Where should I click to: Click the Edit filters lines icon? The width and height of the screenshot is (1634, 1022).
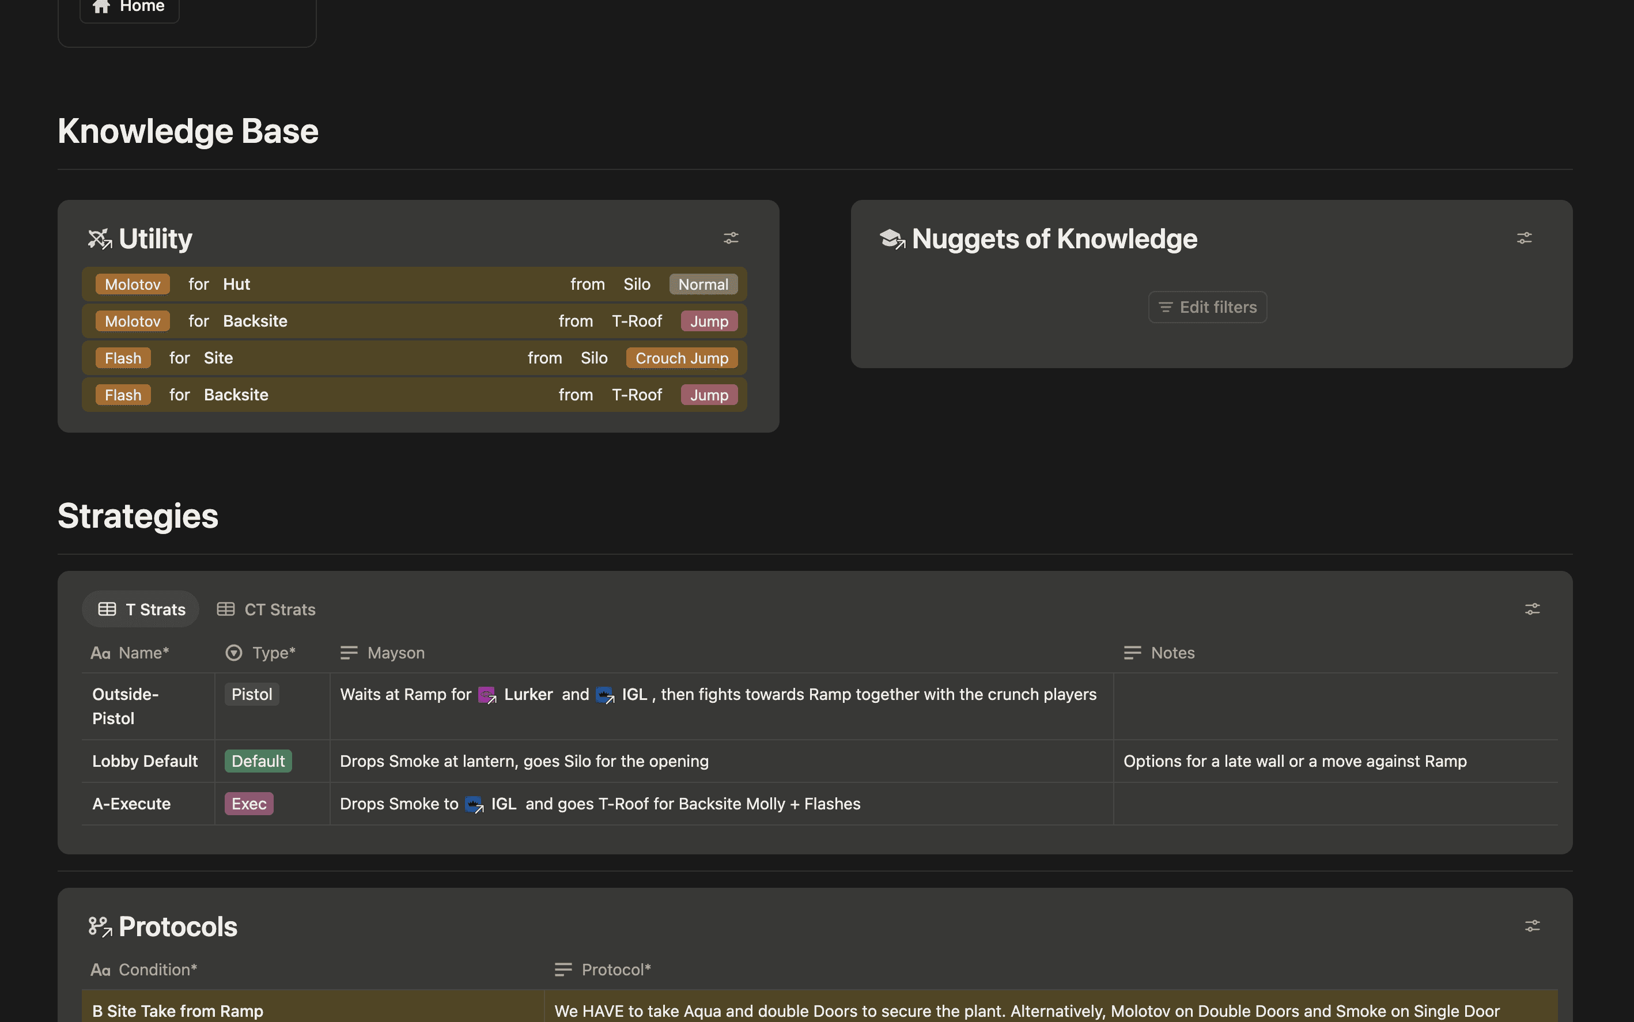pyautogui.click(x=1166, y=307)
